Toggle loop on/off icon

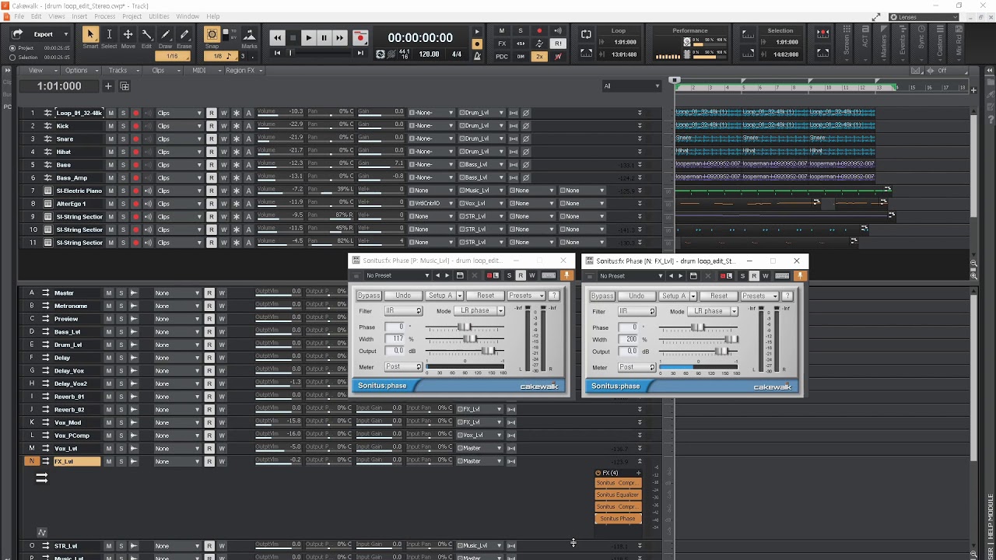coord(586,34)
